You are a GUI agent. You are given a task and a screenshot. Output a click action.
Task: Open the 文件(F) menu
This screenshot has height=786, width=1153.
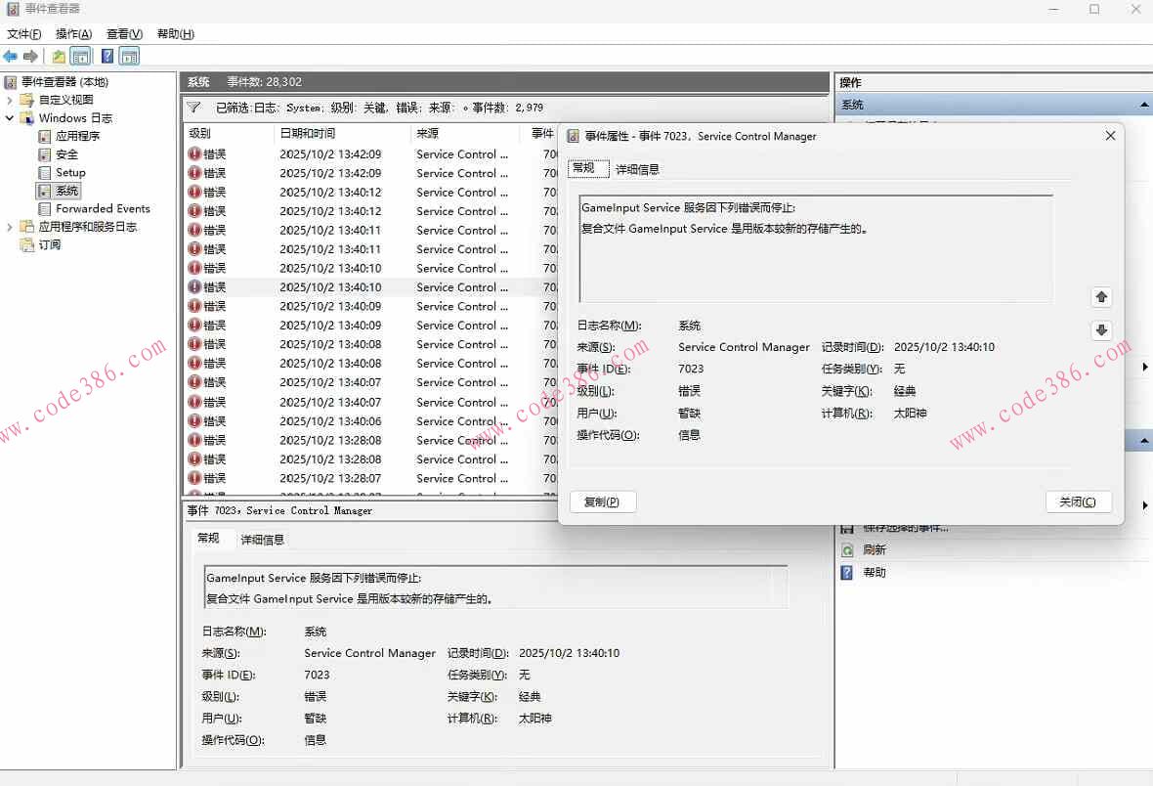click(x=24, y=34)
